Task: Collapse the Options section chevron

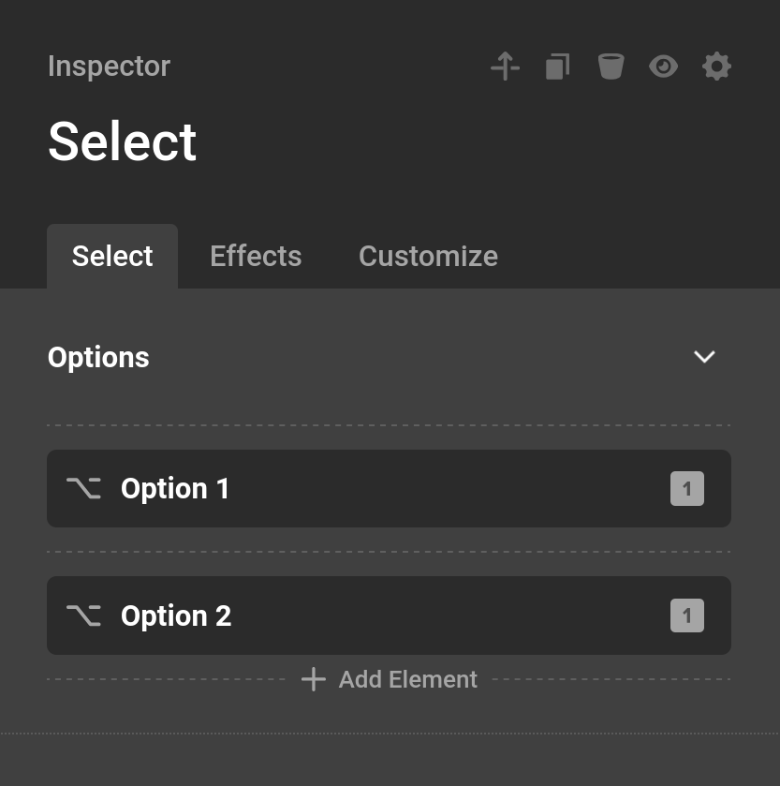Action: tap(704, 357)
